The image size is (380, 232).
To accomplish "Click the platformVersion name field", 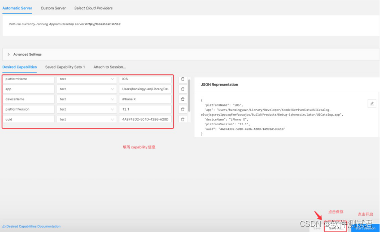I will point(29,109).
